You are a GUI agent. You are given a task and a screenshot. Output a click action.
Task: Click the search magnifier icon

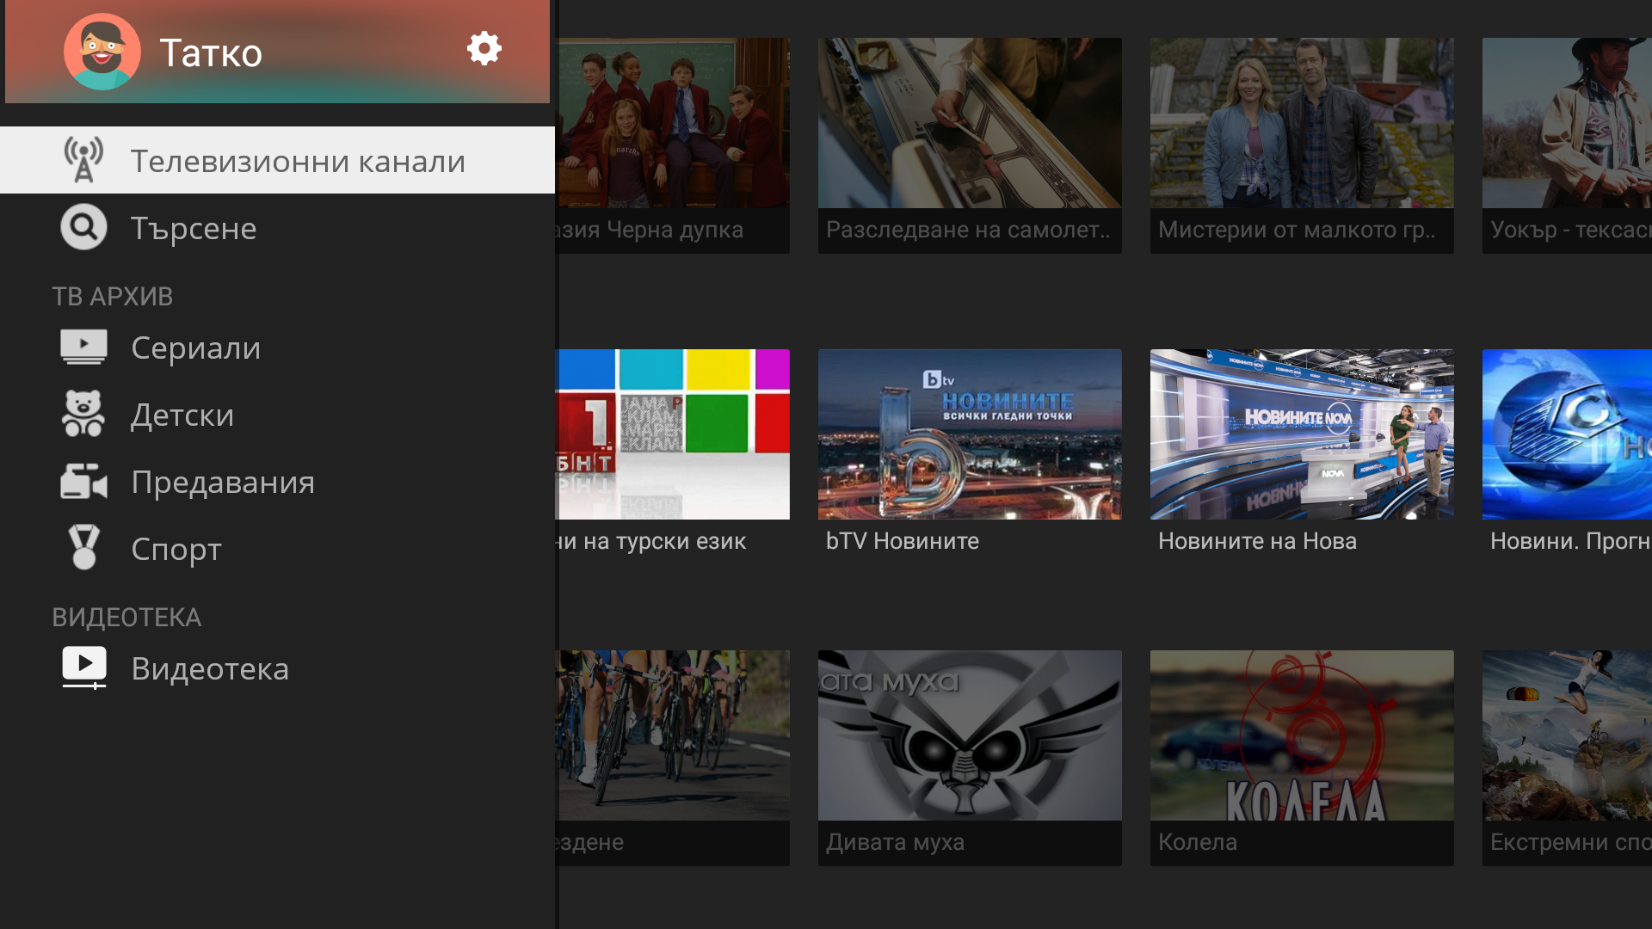[83, 228]
